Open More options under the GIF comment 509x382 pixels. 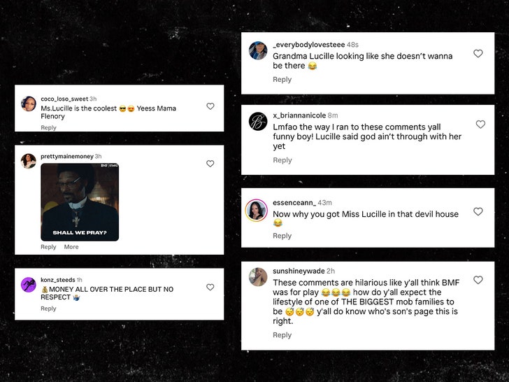click(71, 247)
